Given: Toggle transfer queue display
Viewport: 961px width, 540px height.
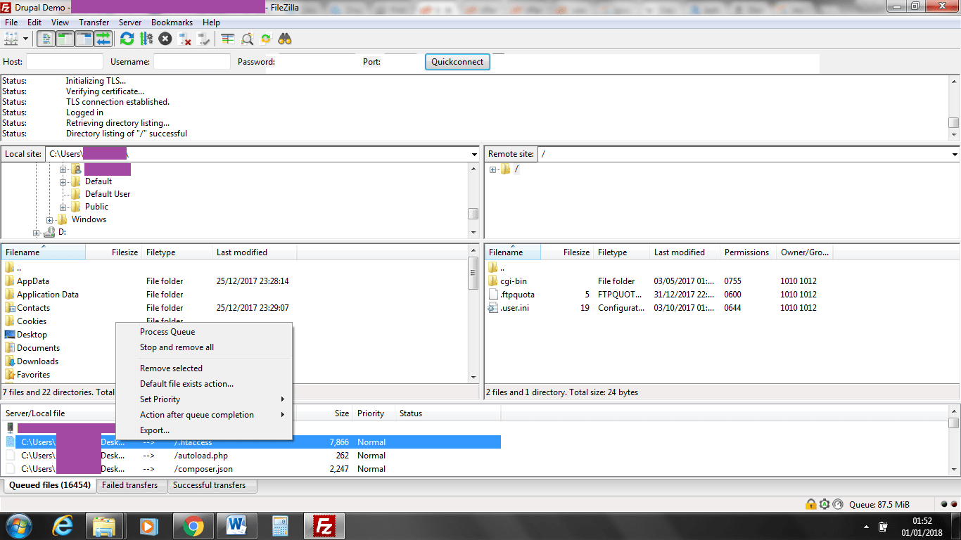Looking at the screenshot, I should coord(103,39).
